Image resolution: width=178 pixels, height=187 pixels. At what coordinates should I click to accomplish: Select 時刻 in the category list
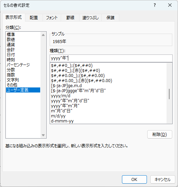pyautogui.click(x=23, y=60)
